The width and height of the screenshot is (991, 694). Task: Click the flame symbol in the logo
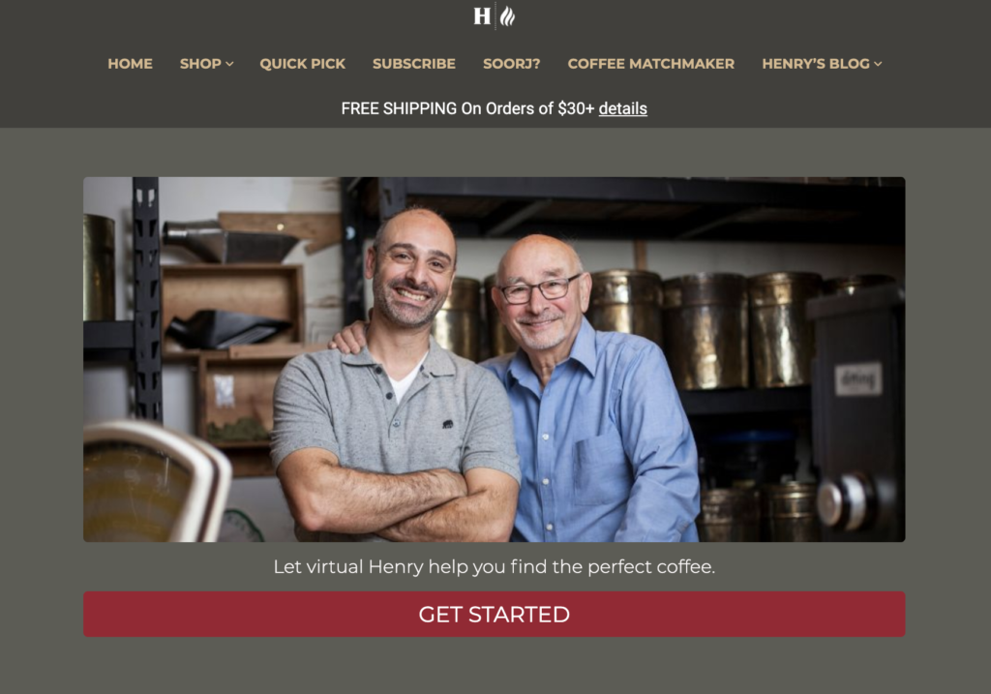coord(507,15)
